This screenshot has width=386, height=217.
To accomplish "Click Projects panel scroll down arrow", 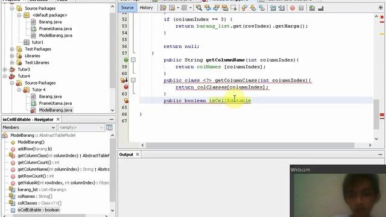I will click(113, 110).
